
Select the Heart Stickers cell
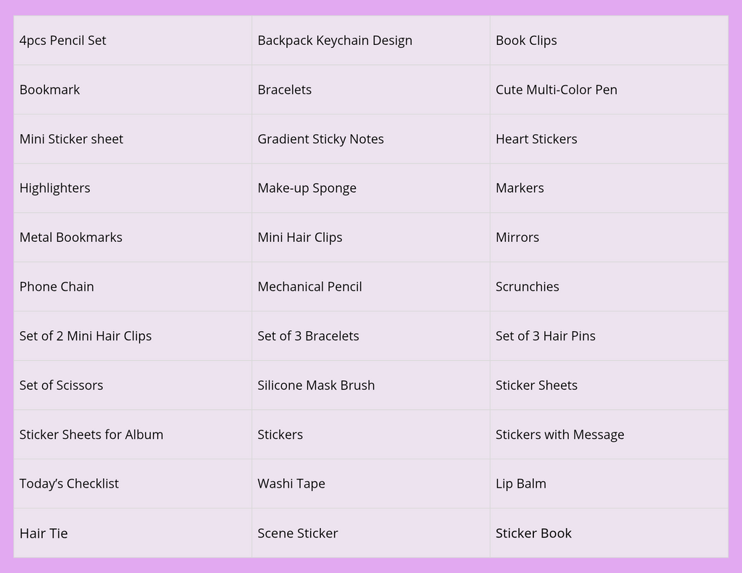609,138
